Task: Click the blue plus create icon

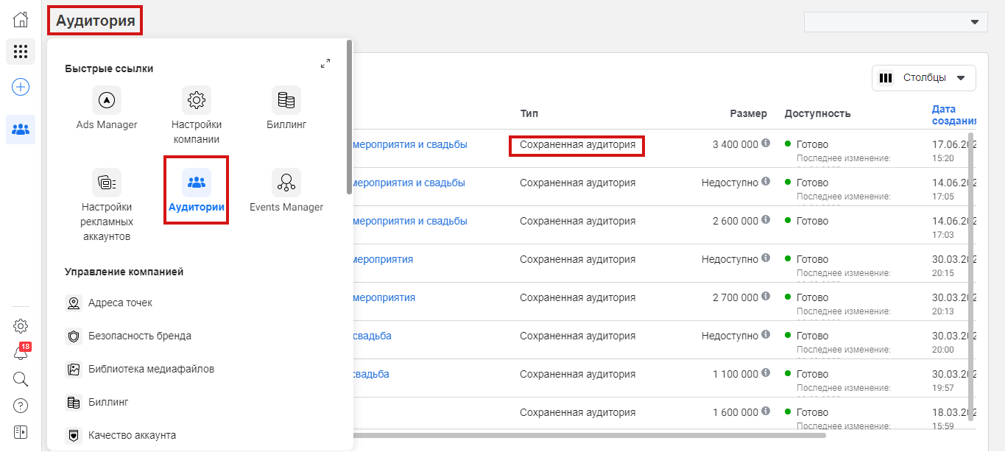Action: 21,87
